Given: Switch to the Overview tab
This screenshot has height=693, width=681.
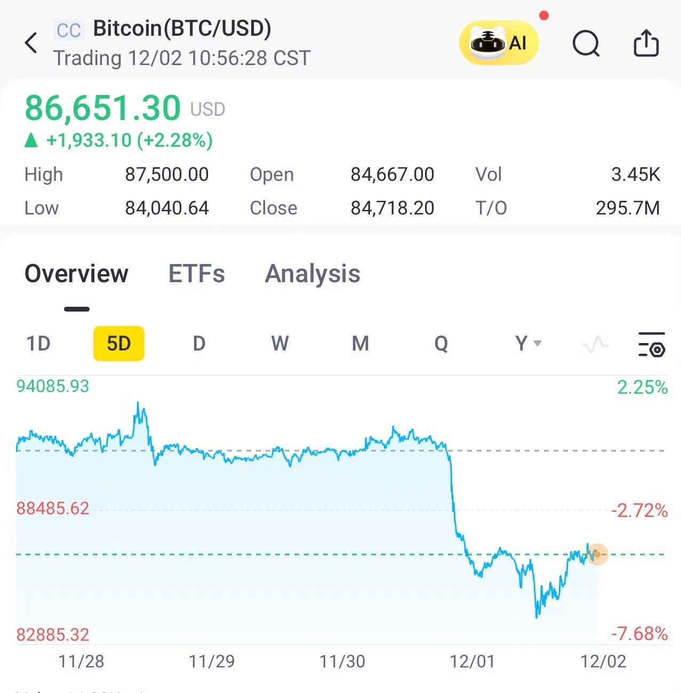Looking at the screenshot, I should (76, 274).
